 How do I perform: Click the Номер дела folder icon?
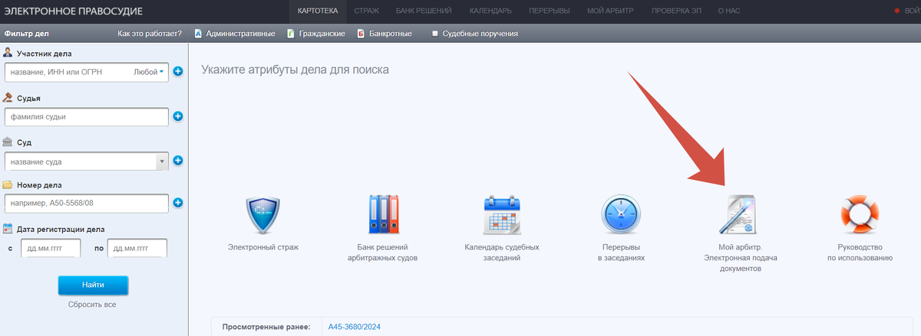pos(8,184)
